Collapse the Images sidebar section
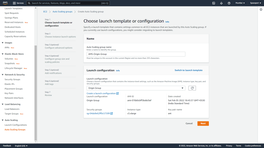Image resolution: width=264 pixels, height=148 pixels. (3, 43)
